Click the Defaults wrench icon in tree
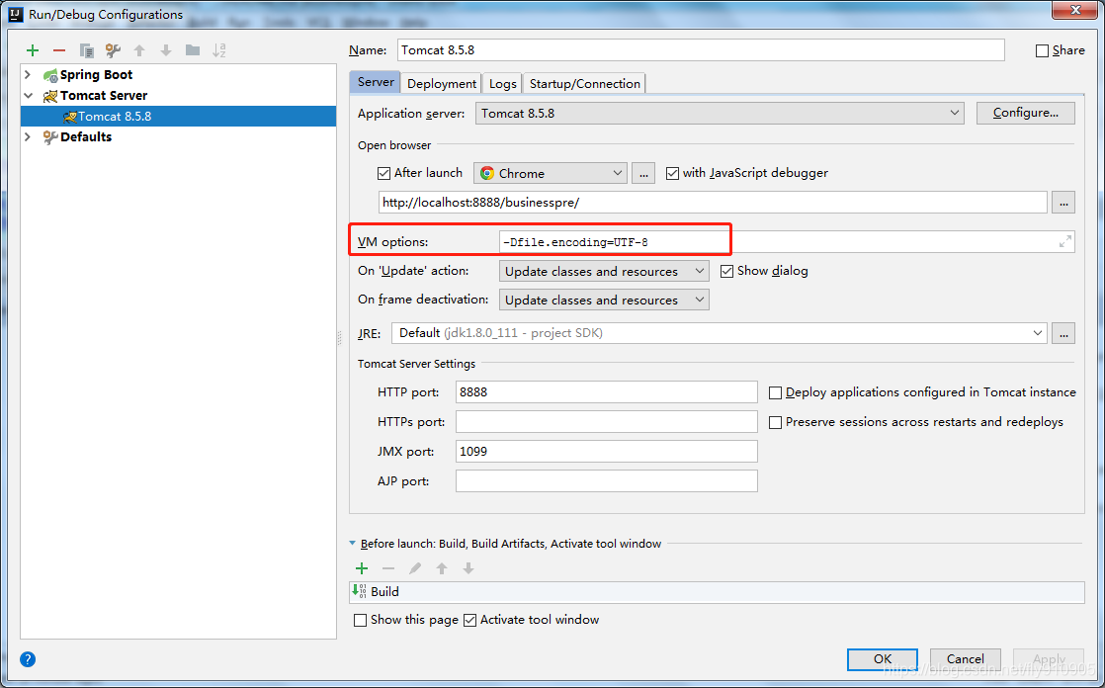 (x=50, y=136)
